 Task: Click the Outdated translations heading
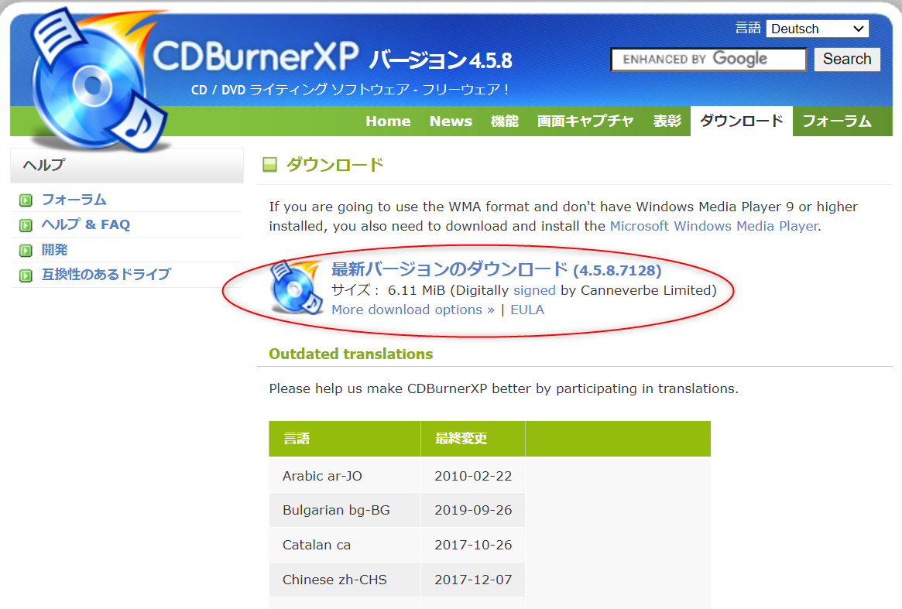coord(351,354)
